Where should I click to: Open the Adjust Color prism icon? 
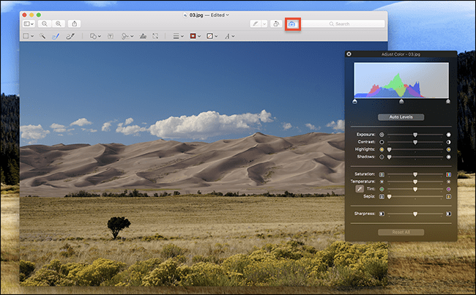(x=143, y=35)
